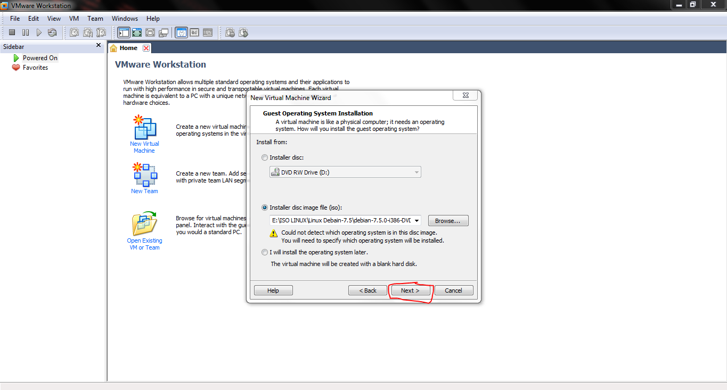The image size is (727, 390).
Task: Toggle the Show Sidebar toolbar icon
Action: pyautogui.click(x=124, y=32)
